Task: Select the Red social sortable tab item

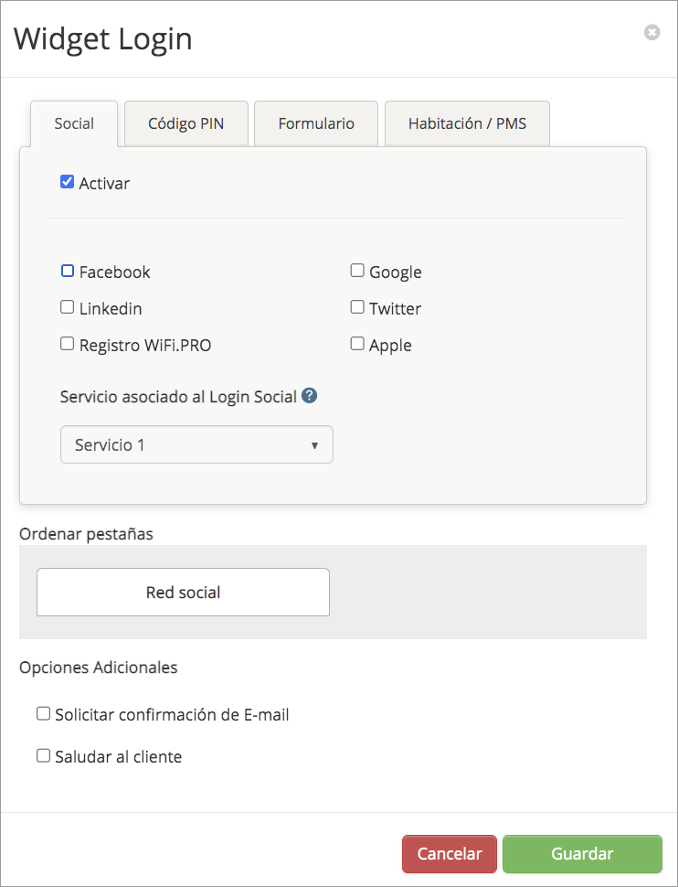Action: pos(183,593)
